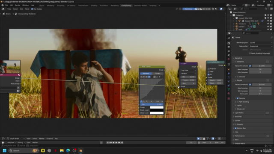The width and height of the screenshot is (274, 154).
Task: Click the Backdrop button
Action: [x=188, y=9]
